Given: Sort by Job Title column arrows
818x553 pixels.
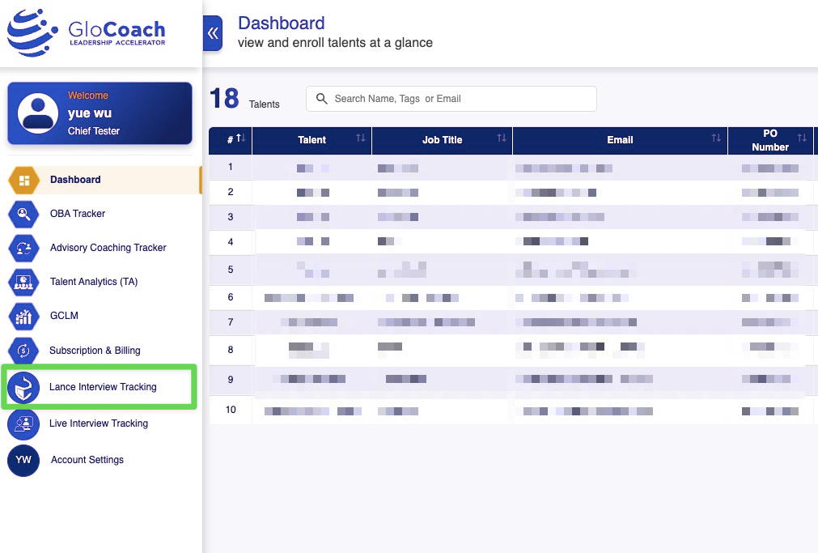Looking at the screenshot, I should coord(502,138).
